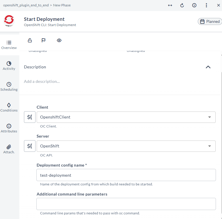Expand the panel width with double-arrow icon
222x219 pixels.
170,6
